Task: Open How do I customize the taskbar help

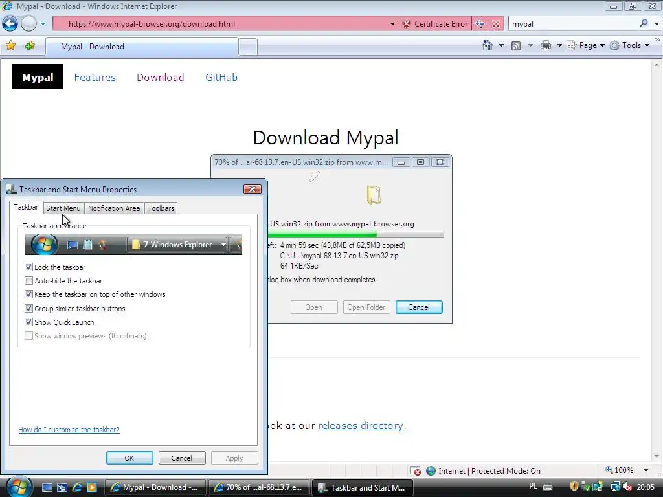Action: 69,430
